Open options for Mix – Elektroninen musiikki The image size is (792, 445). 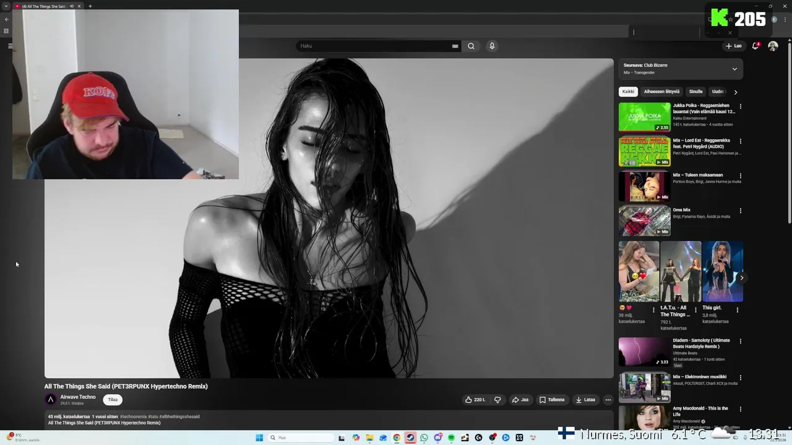click(x=740, y=378)
